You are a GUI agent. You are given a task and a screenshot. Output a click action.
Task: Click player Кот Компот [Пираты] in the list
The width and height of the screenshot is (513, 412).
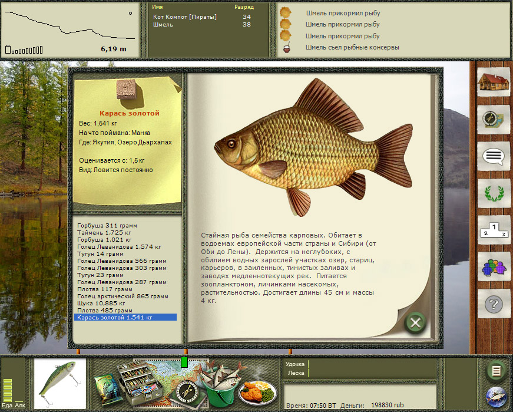click(184, 17)
